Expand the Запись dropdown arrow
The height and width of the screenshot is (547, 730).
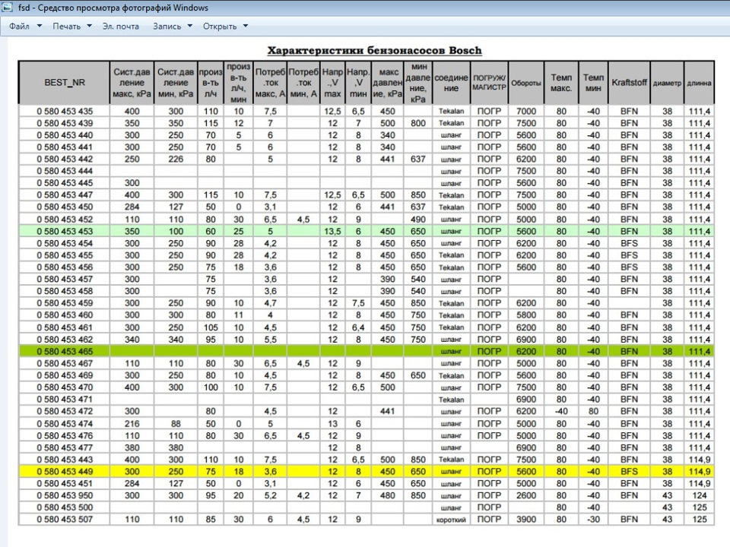point(190,26)
